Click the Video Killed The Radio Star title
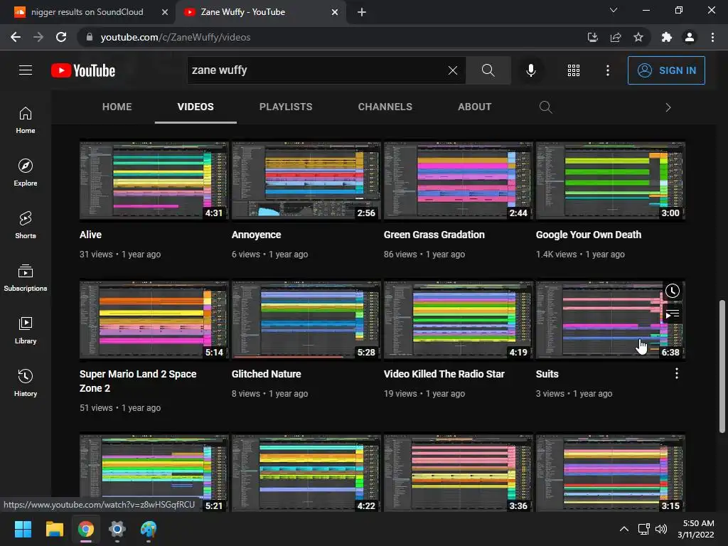 click(444, 374)
